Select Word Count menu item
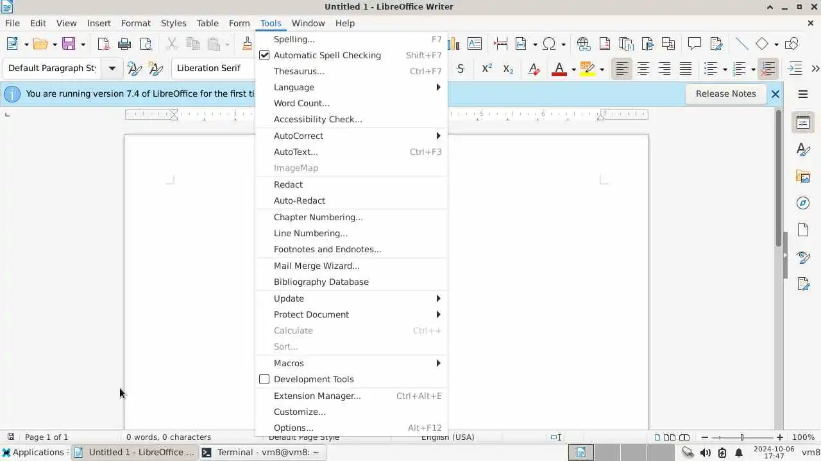 click(351, 103)
